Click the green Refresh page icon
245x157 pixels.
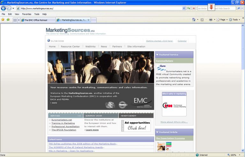tap(189, 8)
